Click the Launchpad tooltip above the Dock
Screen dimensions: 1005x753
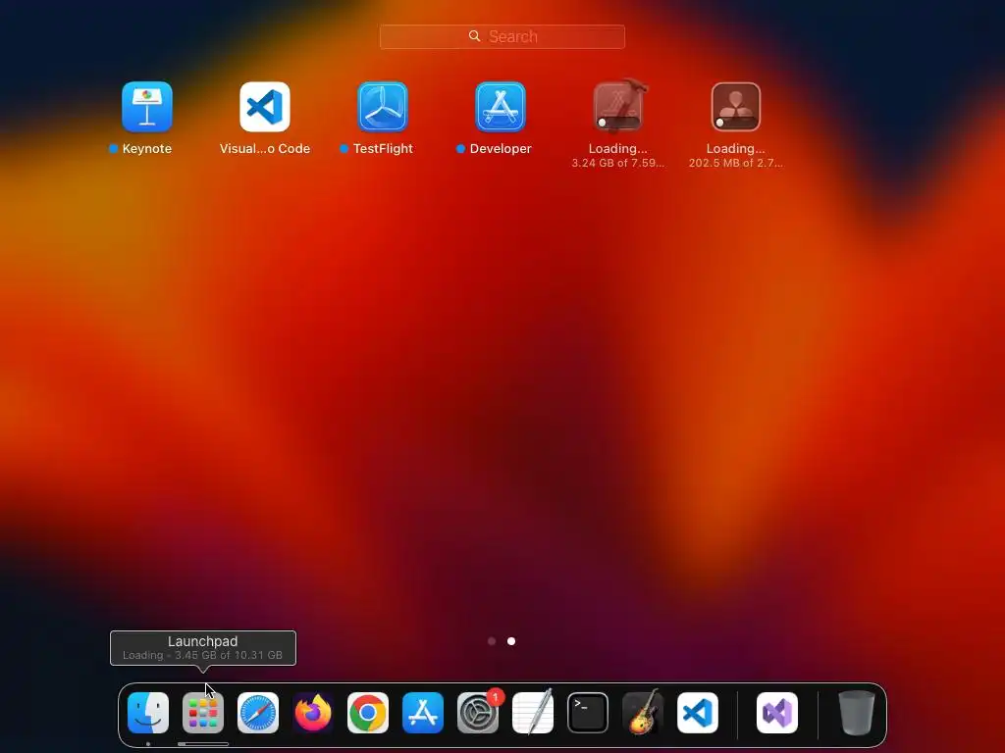(203, 648)
